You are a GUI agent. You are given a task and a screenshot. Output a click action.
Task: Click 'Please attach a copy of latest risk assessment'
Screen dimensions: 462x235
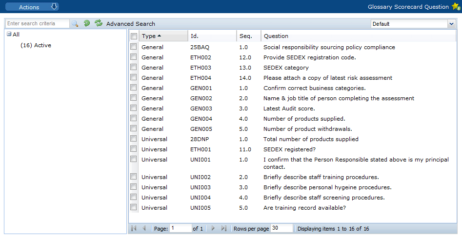(328, 78)
